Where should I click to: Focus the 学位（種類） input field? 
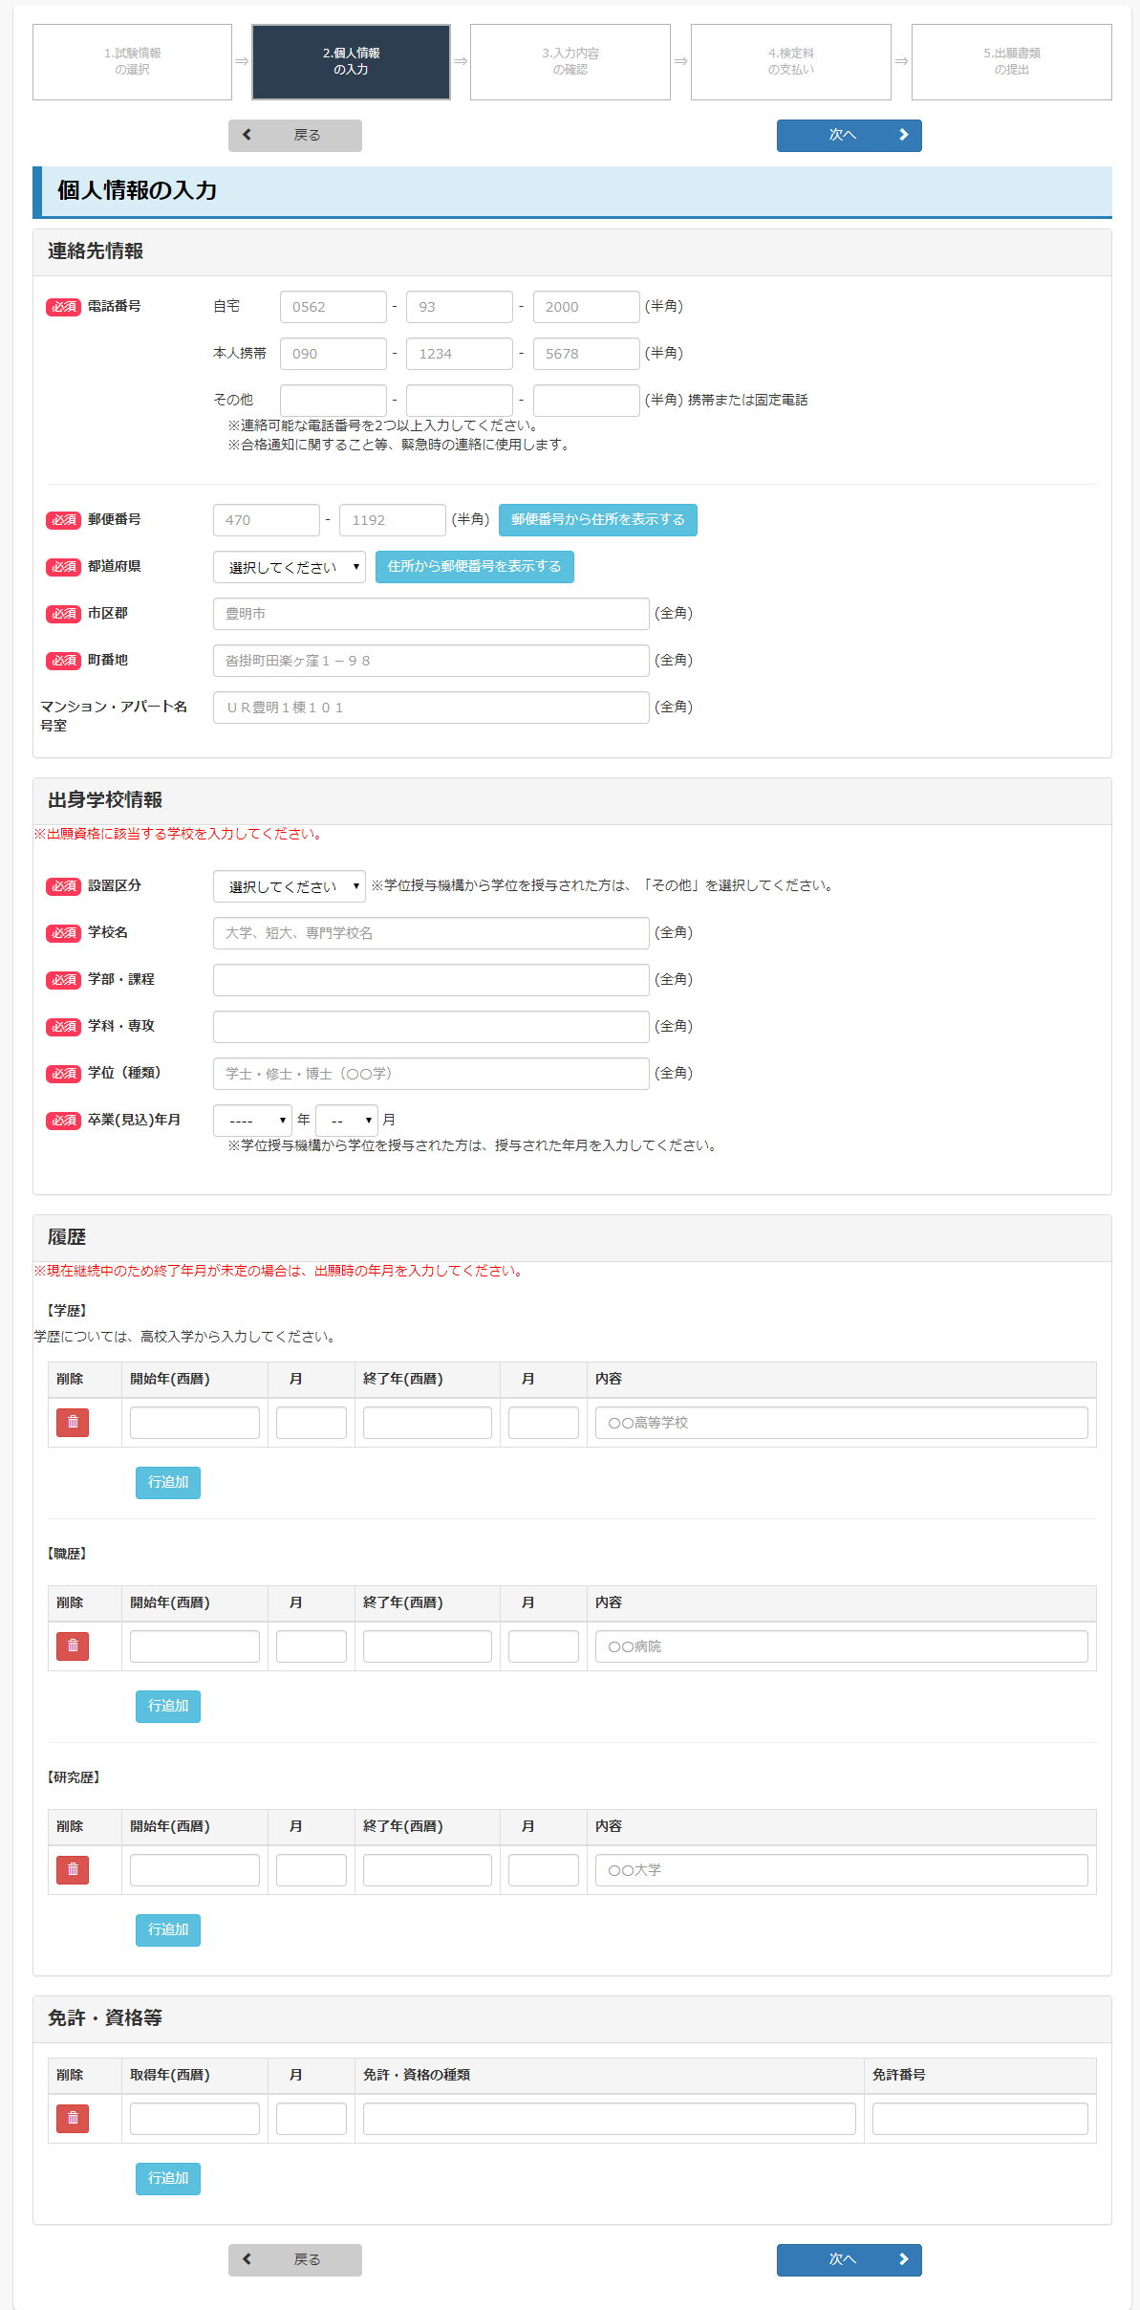pyautogui.click(x=431, y=1074)
